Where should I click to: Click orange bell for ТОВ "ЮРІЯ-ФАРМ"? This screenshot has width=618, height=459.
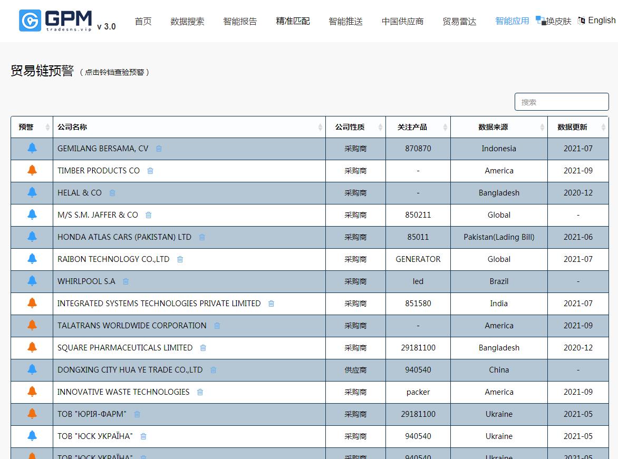tap(32, 414)
